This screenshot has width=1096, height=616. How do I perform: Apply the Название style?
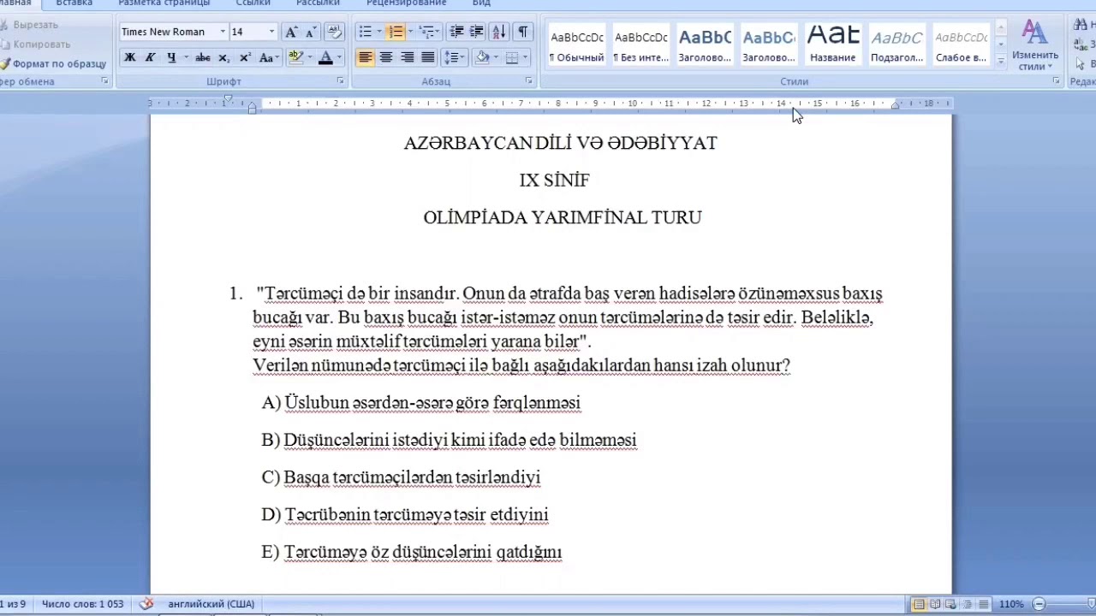(x=833, y=45)
